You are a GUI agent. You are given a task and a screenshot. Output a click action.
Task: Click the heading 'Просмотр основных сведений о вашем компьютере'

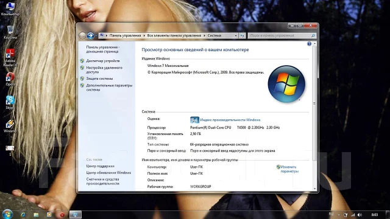(195, 50)
